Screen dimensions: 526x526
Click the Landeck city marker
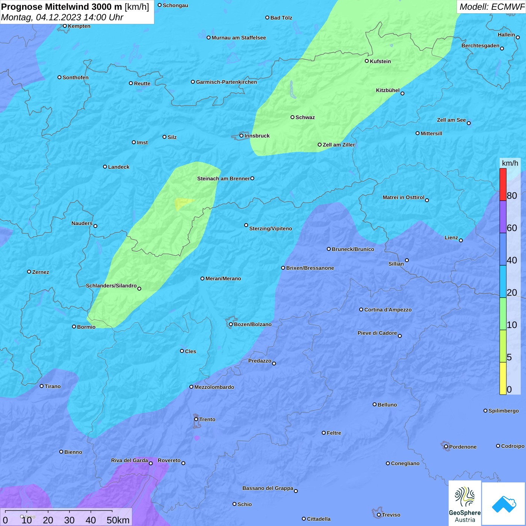click(x=105, y=167)
